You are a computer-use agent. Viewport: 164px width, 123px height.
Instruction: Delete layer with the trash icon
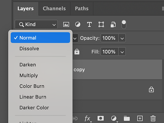pyautogui.click(x=153, y=118)
